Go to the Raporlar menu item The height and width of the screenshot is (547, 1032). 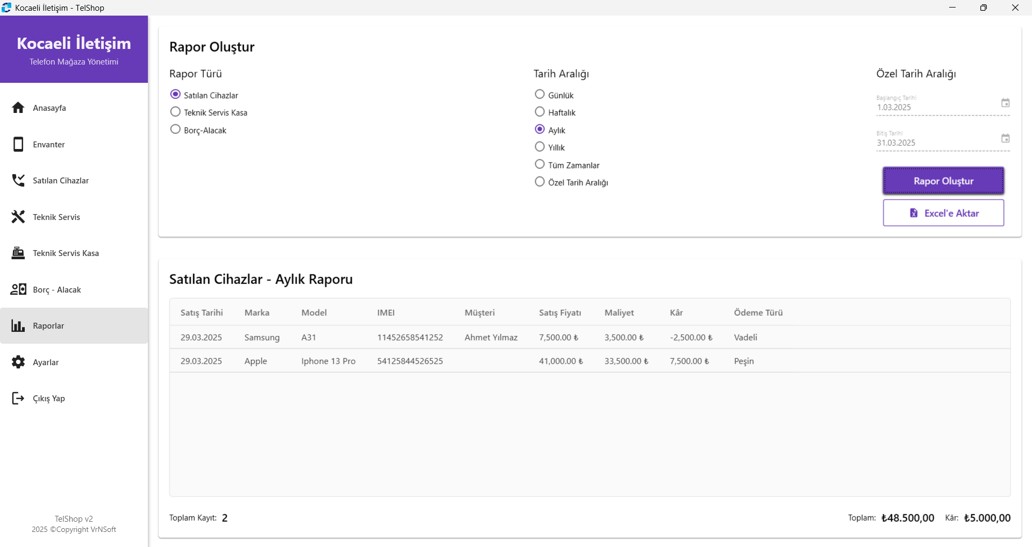48,326
